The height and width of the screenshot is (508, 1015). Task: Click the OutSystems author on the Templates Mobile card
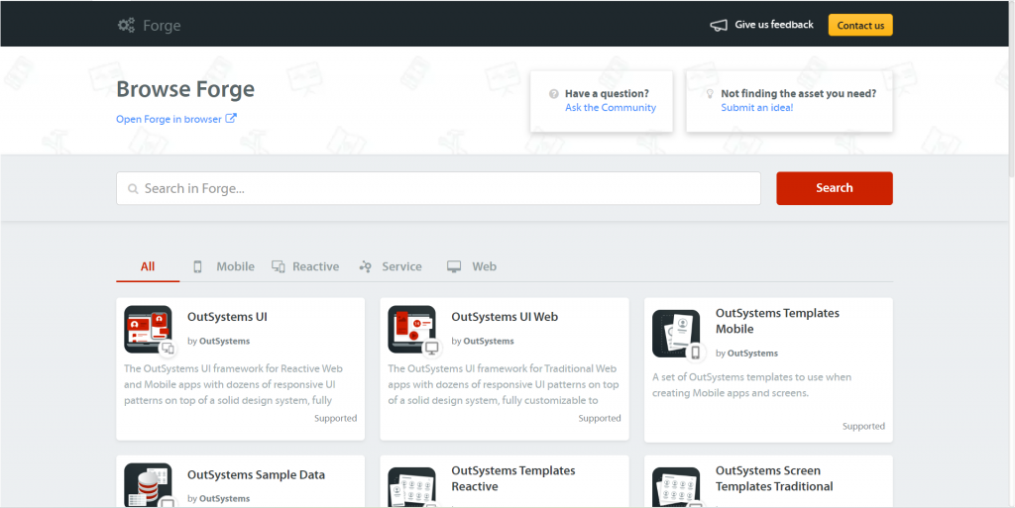[x=752, y=354]
